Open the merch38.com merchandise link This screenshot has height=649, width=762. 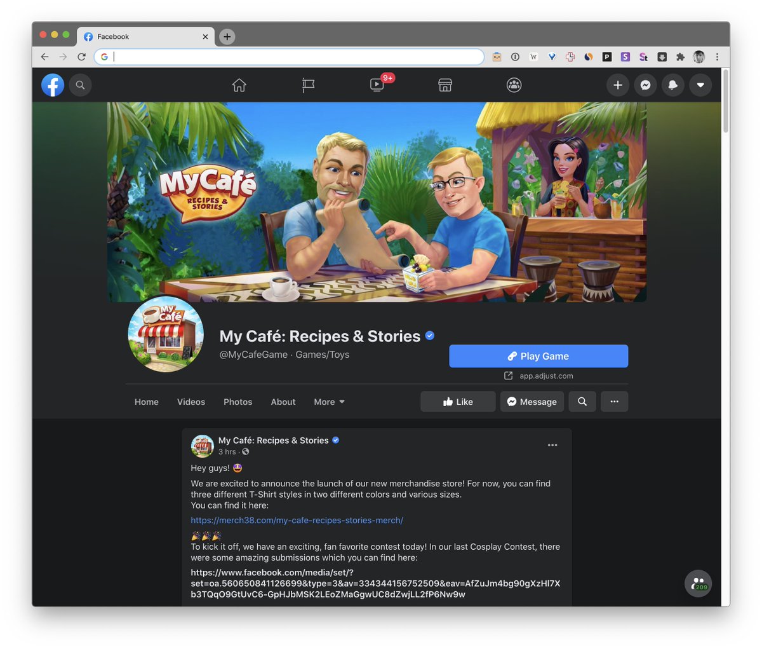[x=297, y=520]
